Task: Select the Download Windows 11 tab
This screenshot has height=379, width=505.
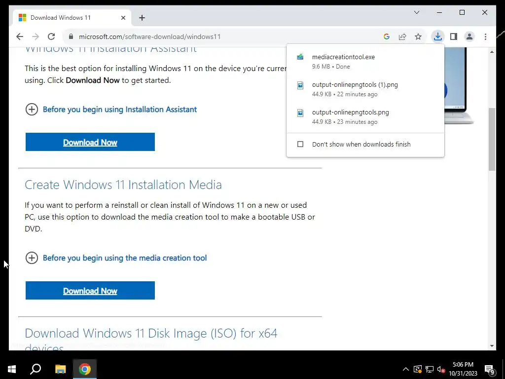Action: (x=72, y=18)
